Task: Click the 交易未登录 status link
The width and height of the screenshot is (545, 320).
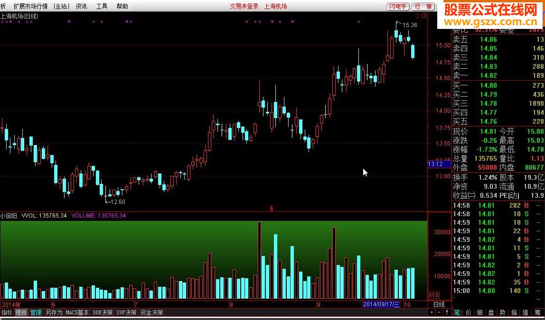Action: [x=244, y=6]
